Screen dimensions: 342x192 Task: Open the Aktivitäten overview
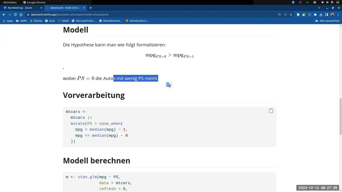point(10,2)
